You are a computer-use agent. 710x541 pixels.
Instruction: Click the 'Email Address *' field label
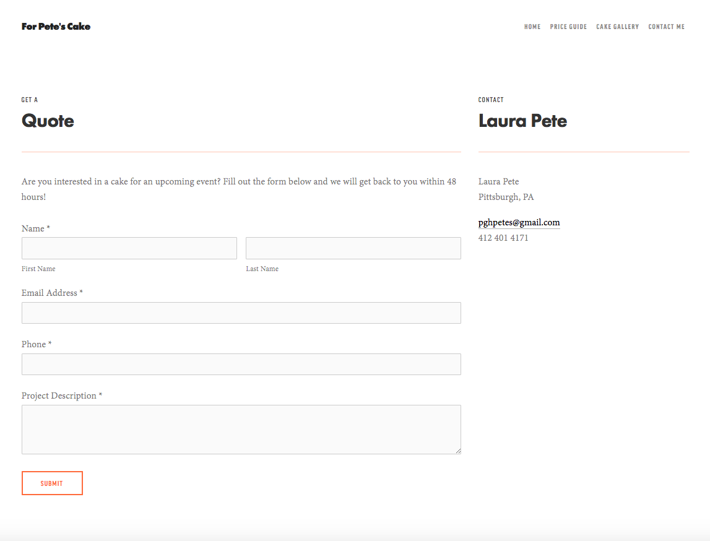pos(52,293)
